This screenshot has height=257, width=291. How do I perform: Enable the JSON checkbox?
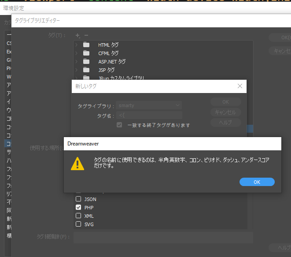tap(78, 199)
